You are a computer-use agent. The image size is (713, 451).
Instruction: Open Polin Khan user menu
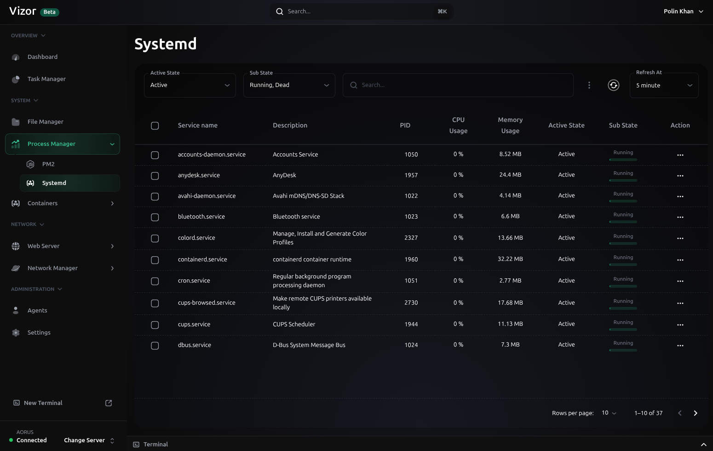click(x=684, y=12)
